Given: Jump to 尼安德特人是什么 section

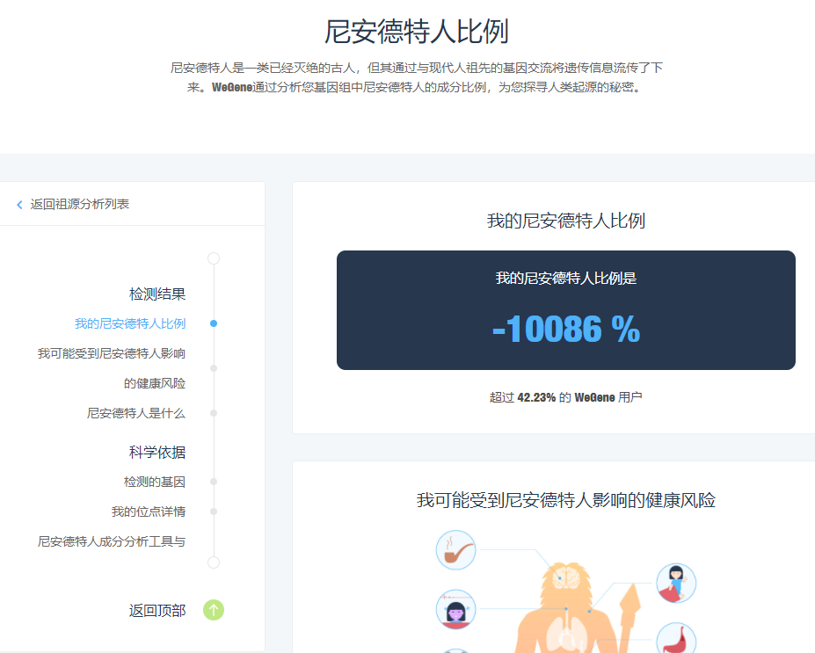Looking at the screenshot, I should click(136, 413).
